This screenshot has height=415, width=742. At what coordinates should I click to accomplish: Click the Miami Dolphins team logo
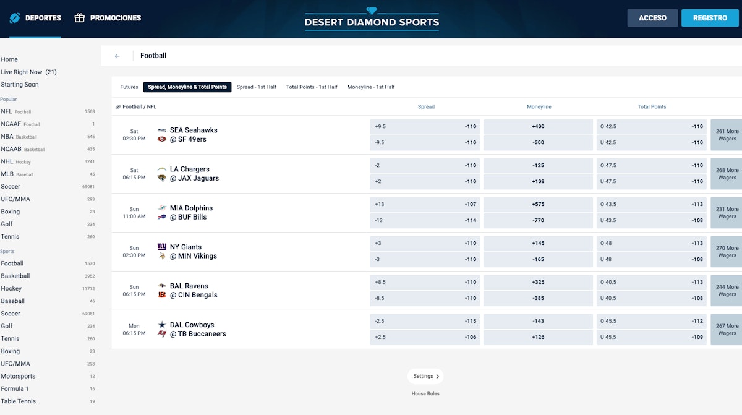coord(162,208)
